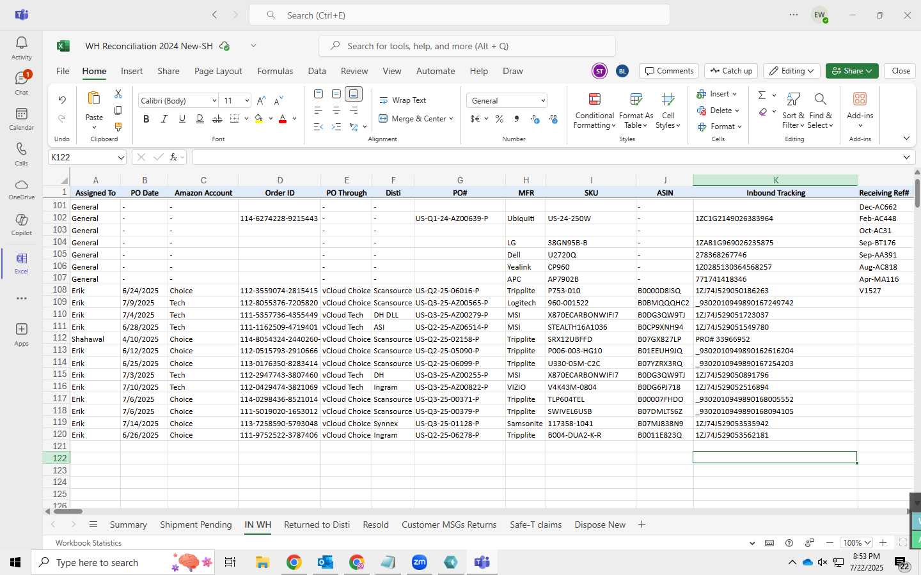Open Teams Calls phone icon
The width and height of the screenshot is (921, 575).
(x=21, y=149)
